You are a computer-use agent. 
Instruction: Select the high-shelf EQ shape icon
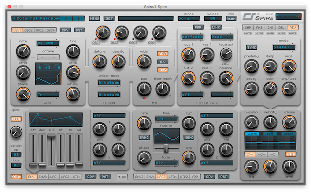(x=272, y=154)
